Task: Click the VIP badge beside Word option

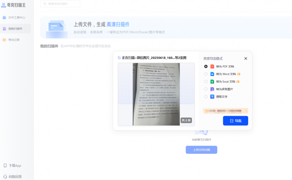Action: coord(239,74)
